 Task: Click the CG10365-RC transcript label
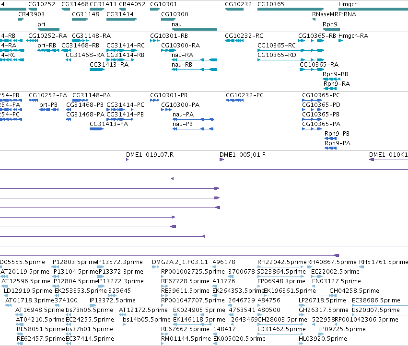(x=277, y=45)
